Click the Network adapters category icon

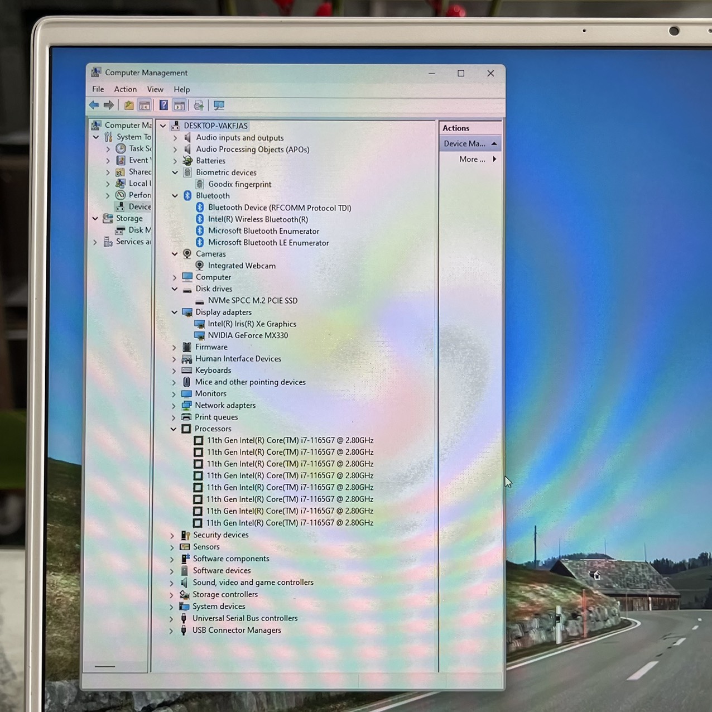[186, 406]
